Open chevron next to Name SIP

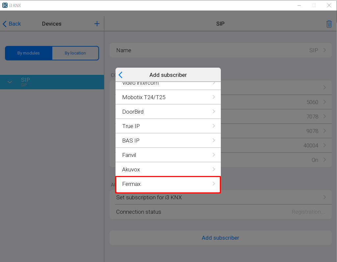click(x=324, y=50)
